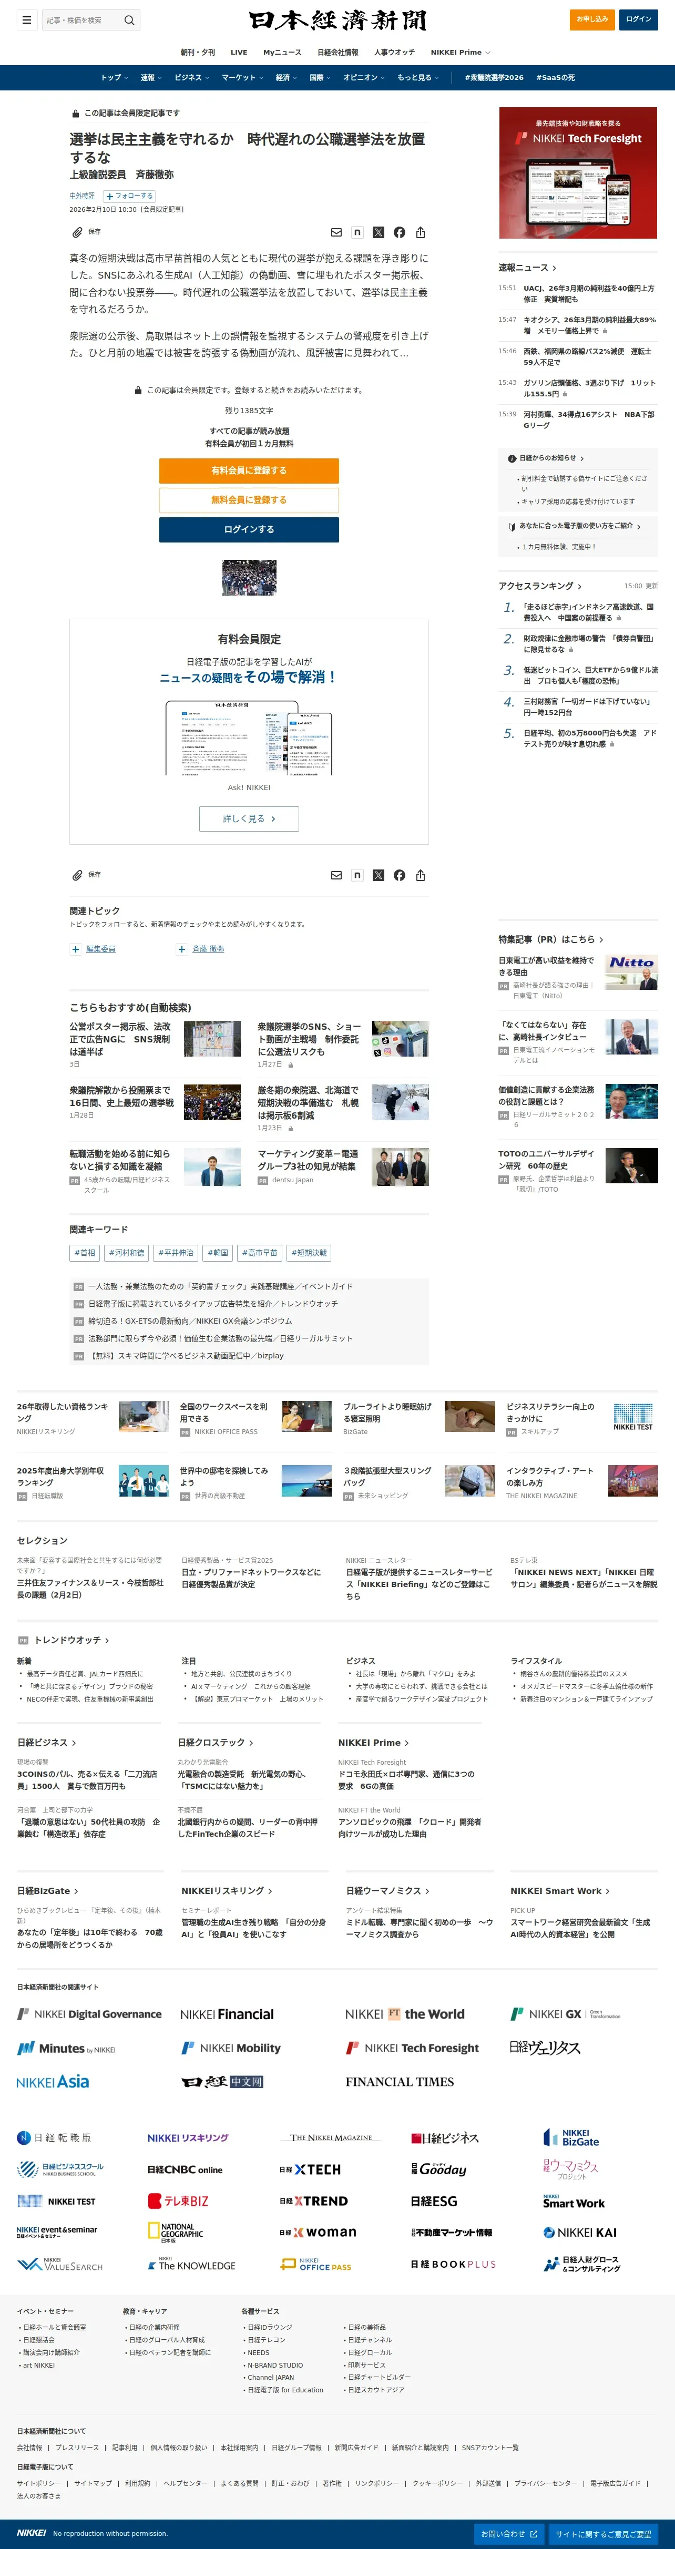Save article clip icon under the headline
This screenshot has height=2549, width=675.
tap(77, 232)
